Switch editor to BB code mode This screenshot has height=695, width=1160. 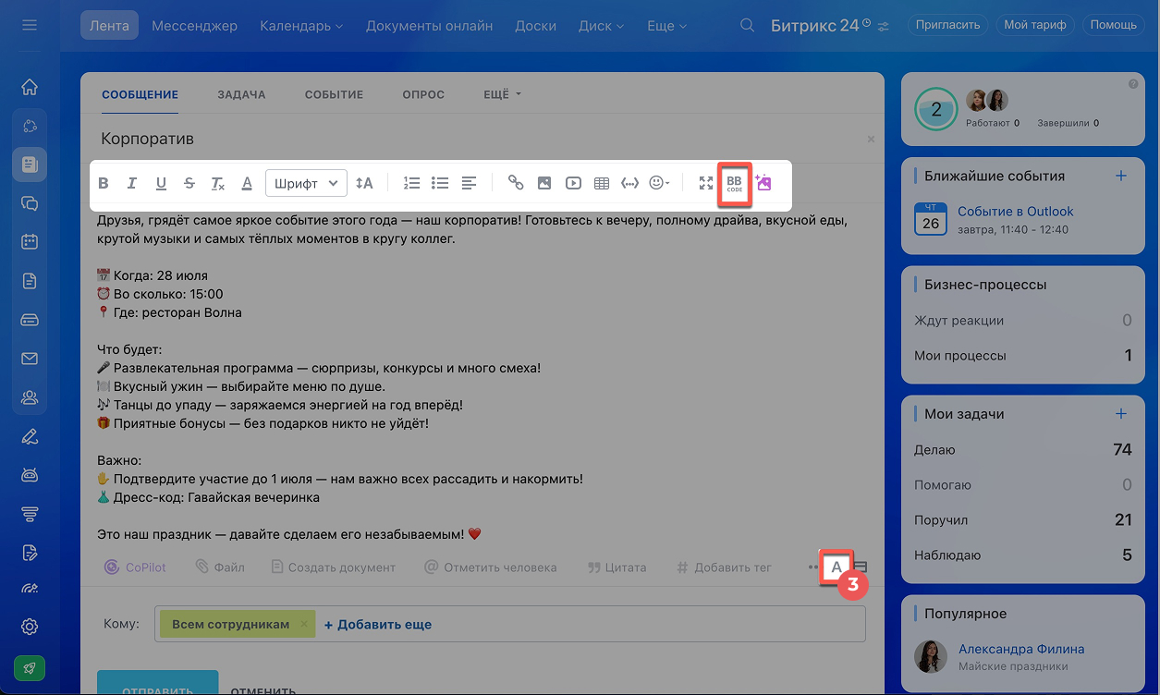734,183
